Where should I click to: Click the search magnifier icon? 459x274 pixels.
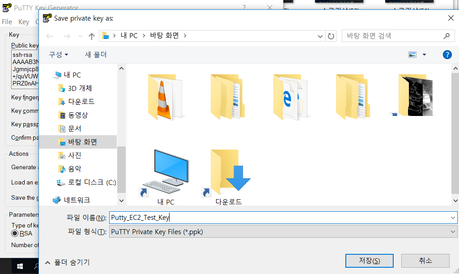(446, 36)
